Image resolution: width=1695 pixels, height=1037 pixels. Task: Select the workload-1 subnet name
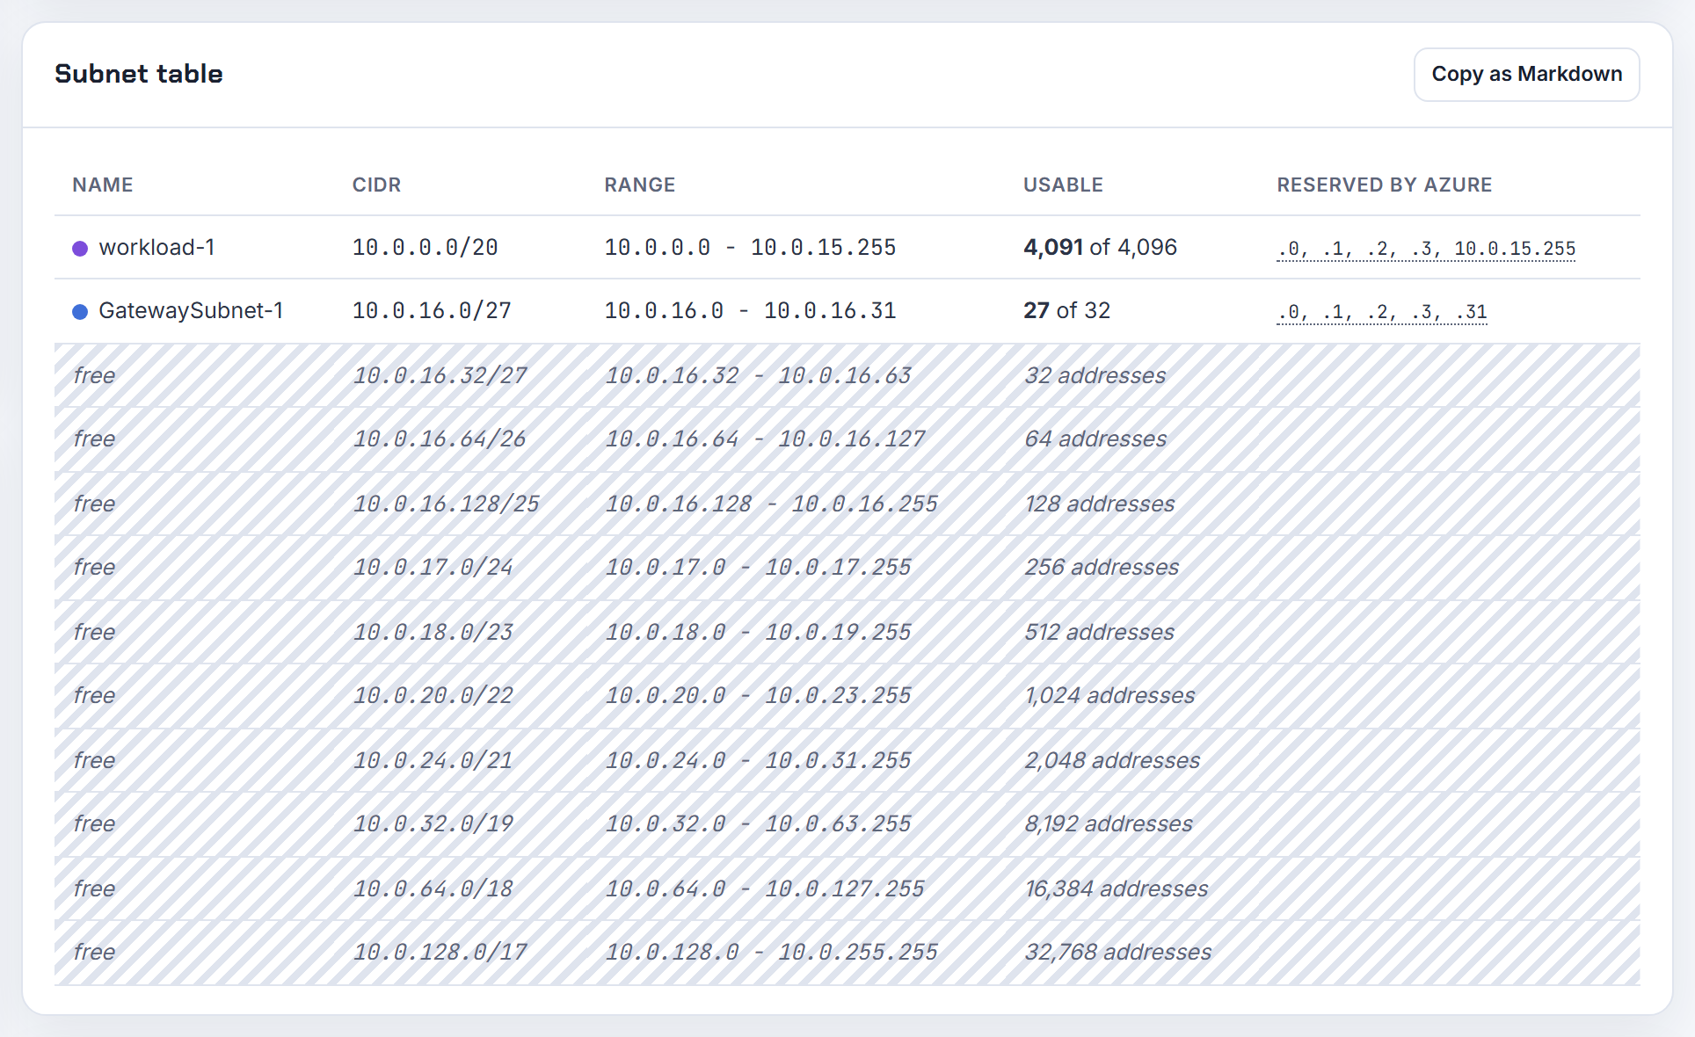tap(156, 248)
